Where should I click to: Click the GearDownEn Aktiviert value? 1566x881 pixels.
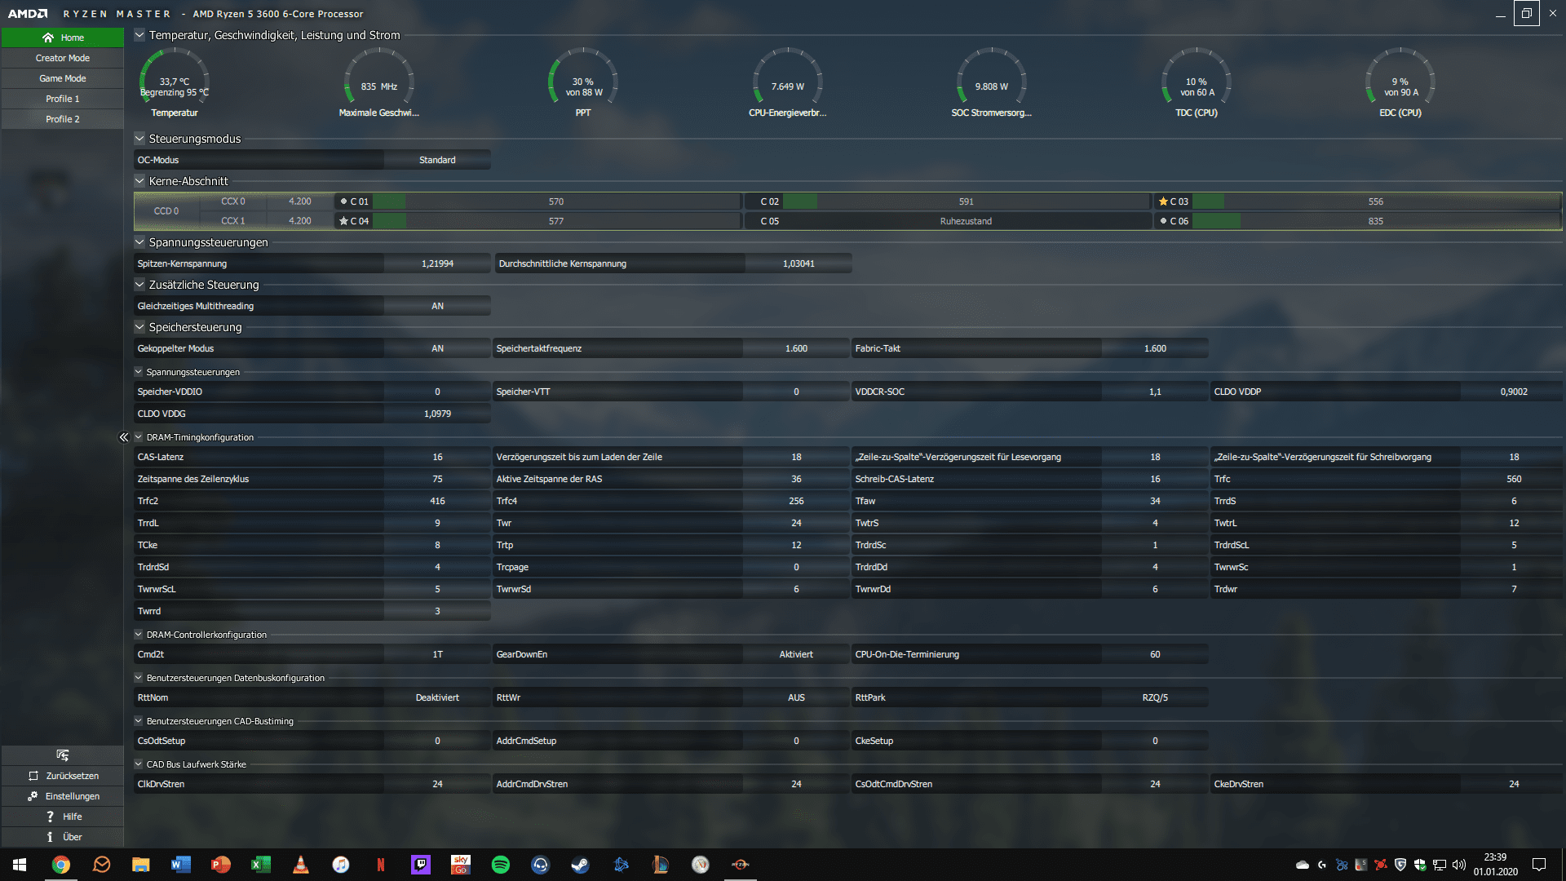(796, 654)
